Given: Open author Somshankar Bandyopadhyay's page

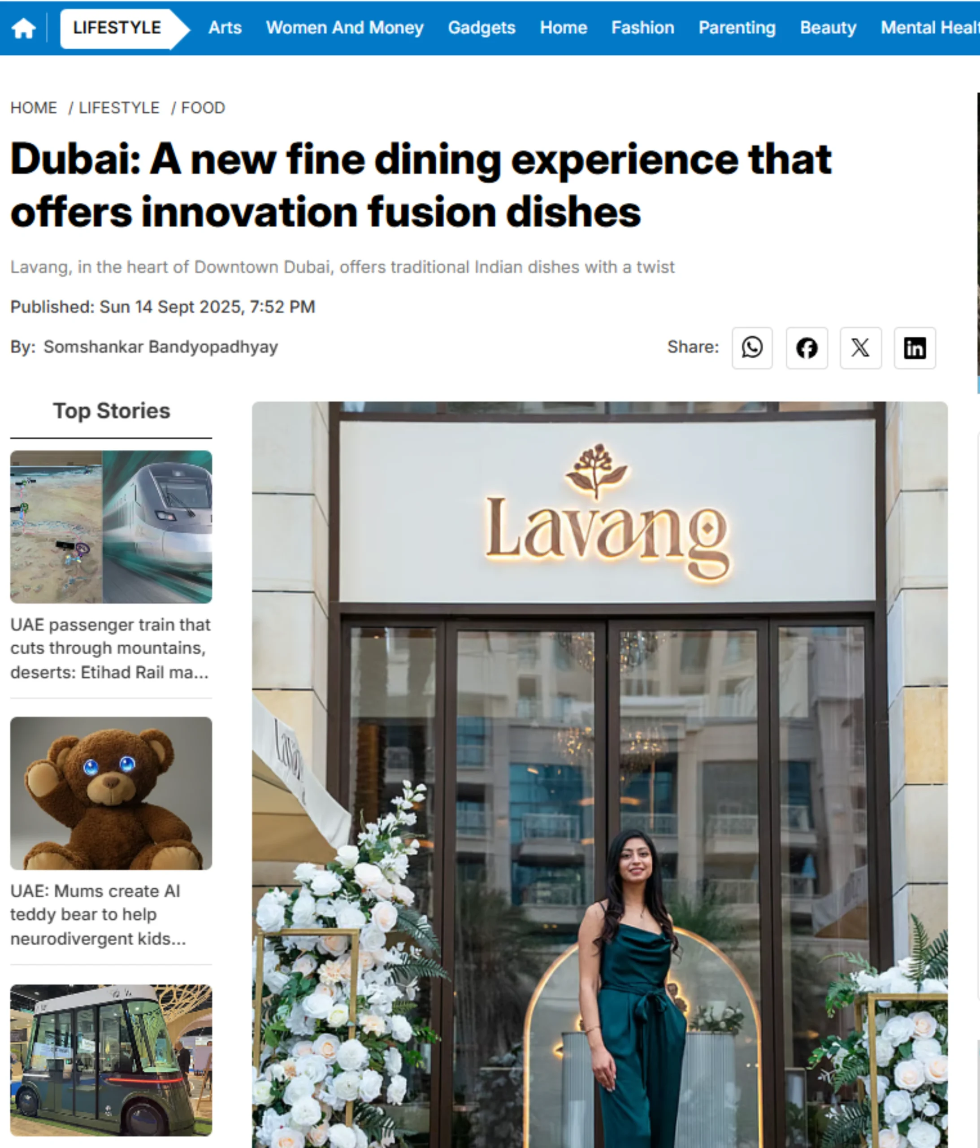Looking at the screenshot, I should (x=160, y=347).
